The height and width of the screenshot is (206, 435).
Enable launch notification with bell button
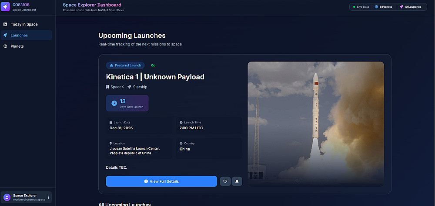pyautogui.click(x=237, y=181)
